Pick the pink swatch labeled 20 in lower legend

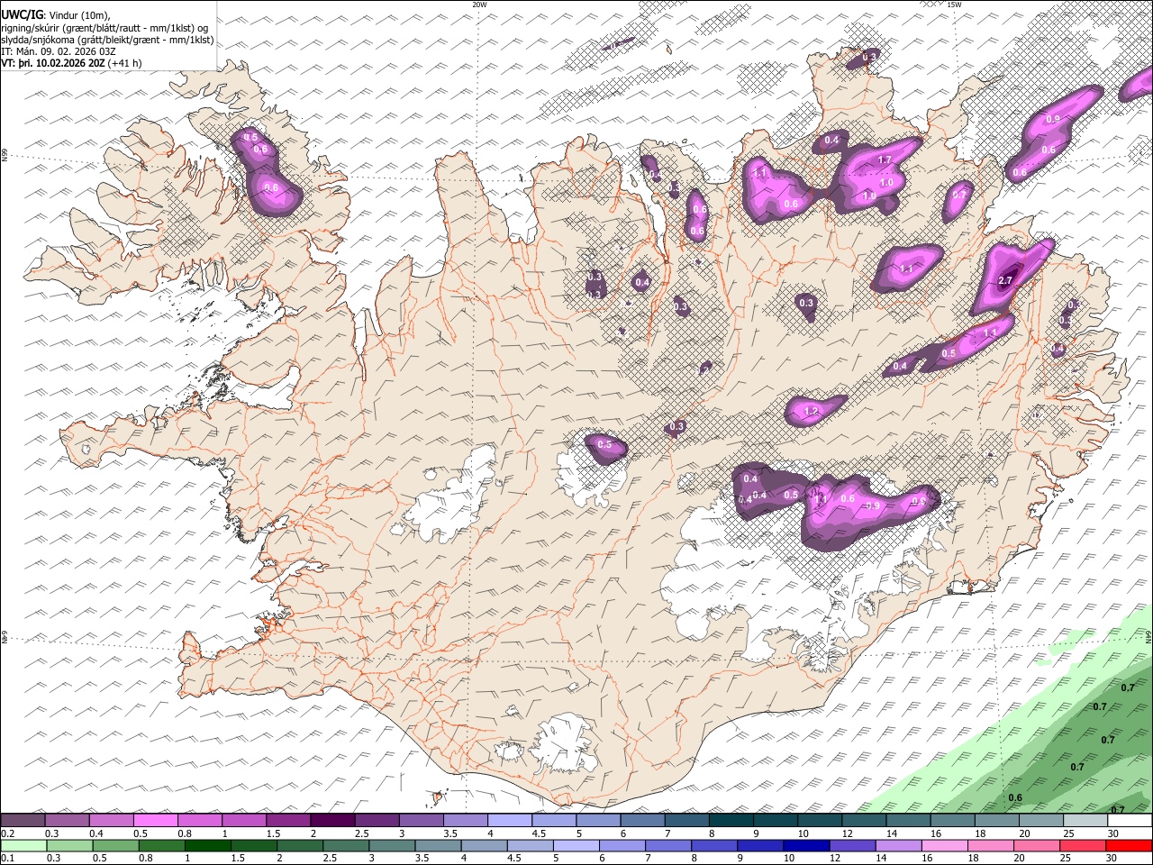(x=1037, y=846)
